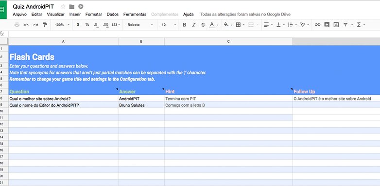
Task: Select cell 'Qual o nome do Editor do AndroidPIT?'
Action: pyautogui.click(x=63, y=105)
